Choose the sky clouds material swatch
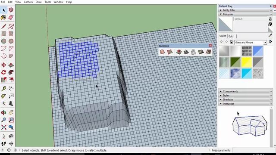This screenshot has height=155, width=276. pyautogui.click(x=235, y=74)
